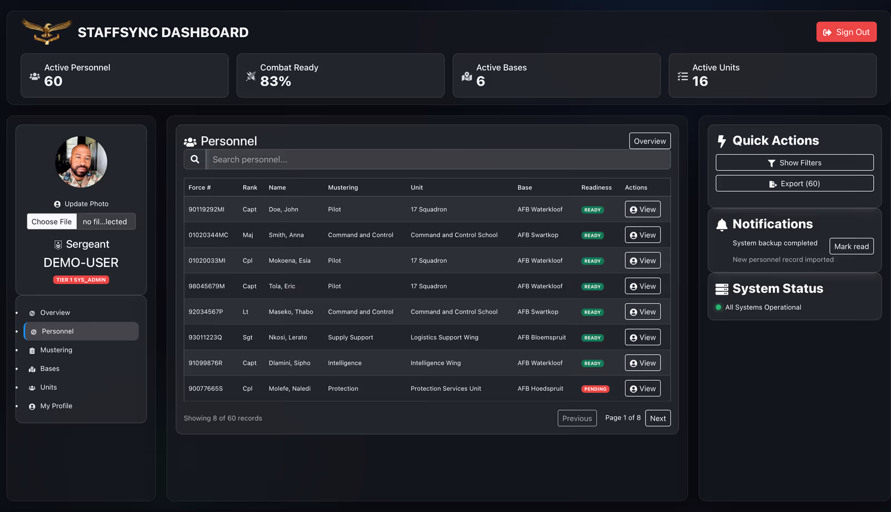Open the Bases sidebar section
This screenshot has height=512, width=891.
click(81, 369)
